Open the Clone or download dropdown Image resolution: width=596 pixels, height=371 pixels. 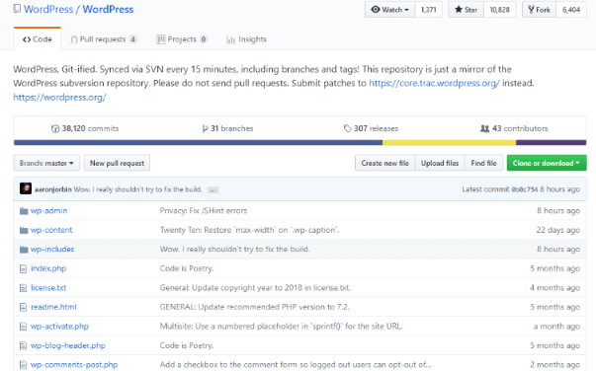coord(547,163)
